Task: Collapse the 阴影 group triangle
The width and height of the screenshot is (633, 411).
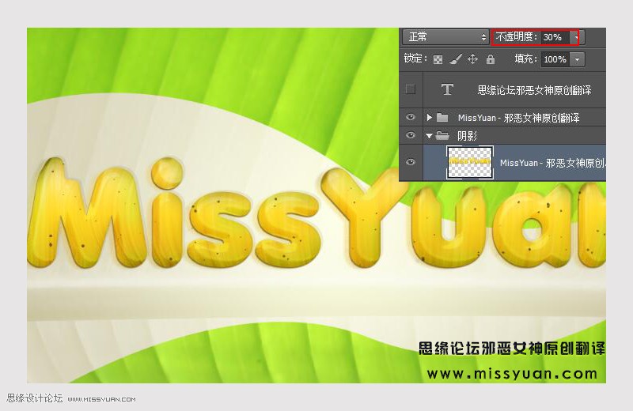Action: [x=429, y=136]
